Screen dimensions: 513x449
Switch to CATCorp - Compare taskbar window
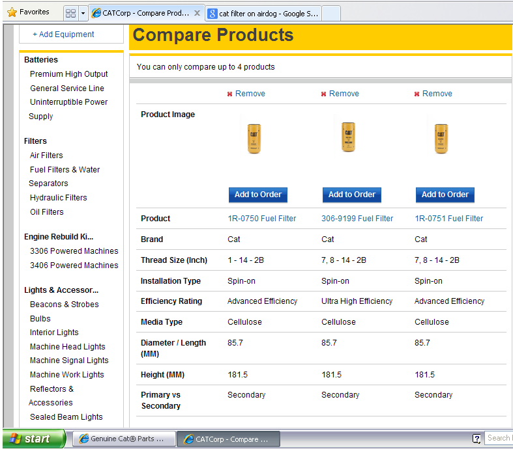point(228,439)
